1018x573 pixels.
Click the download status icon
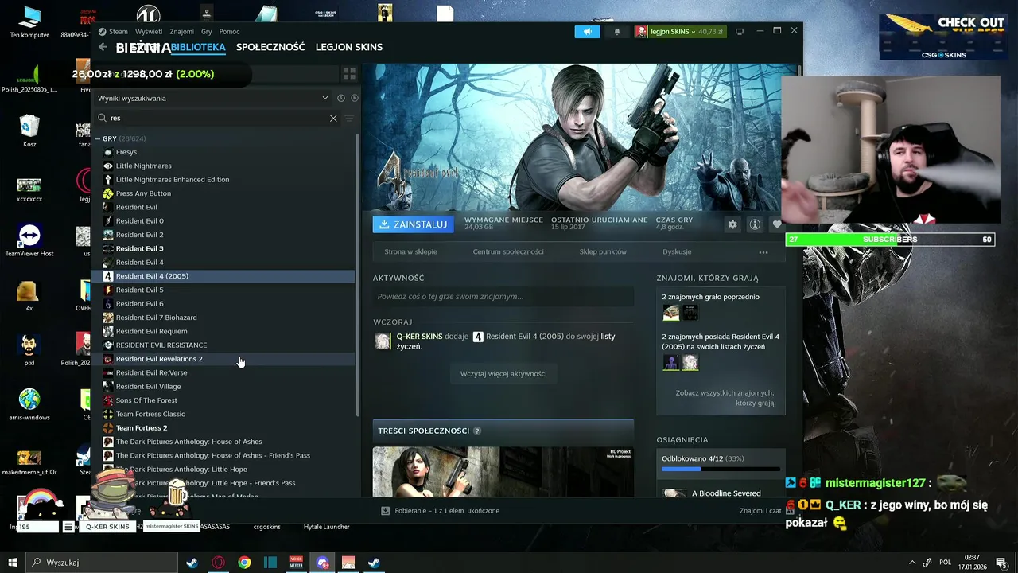385,511
